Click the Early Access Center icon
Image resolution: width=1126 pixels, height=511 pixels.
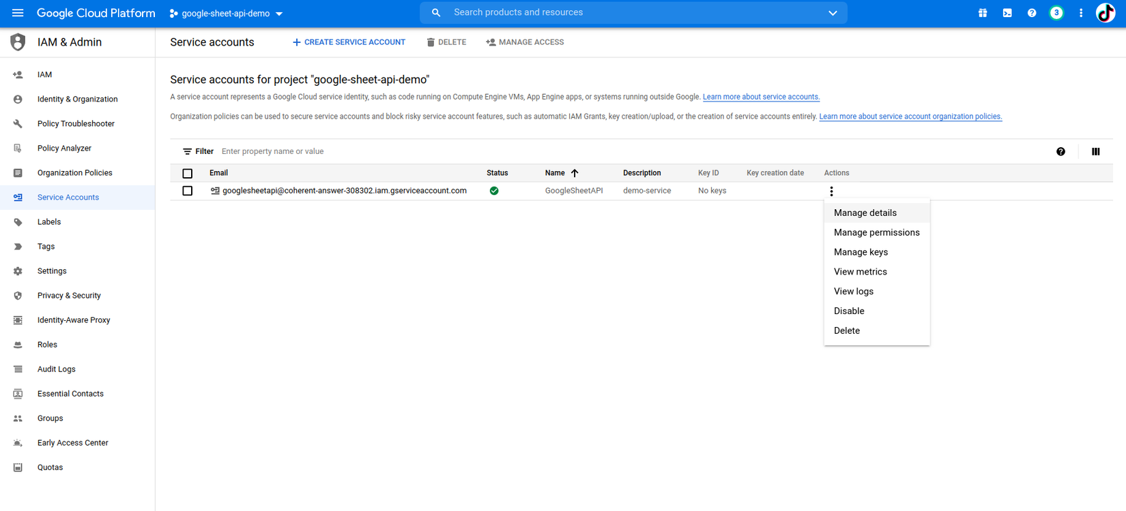18,443
